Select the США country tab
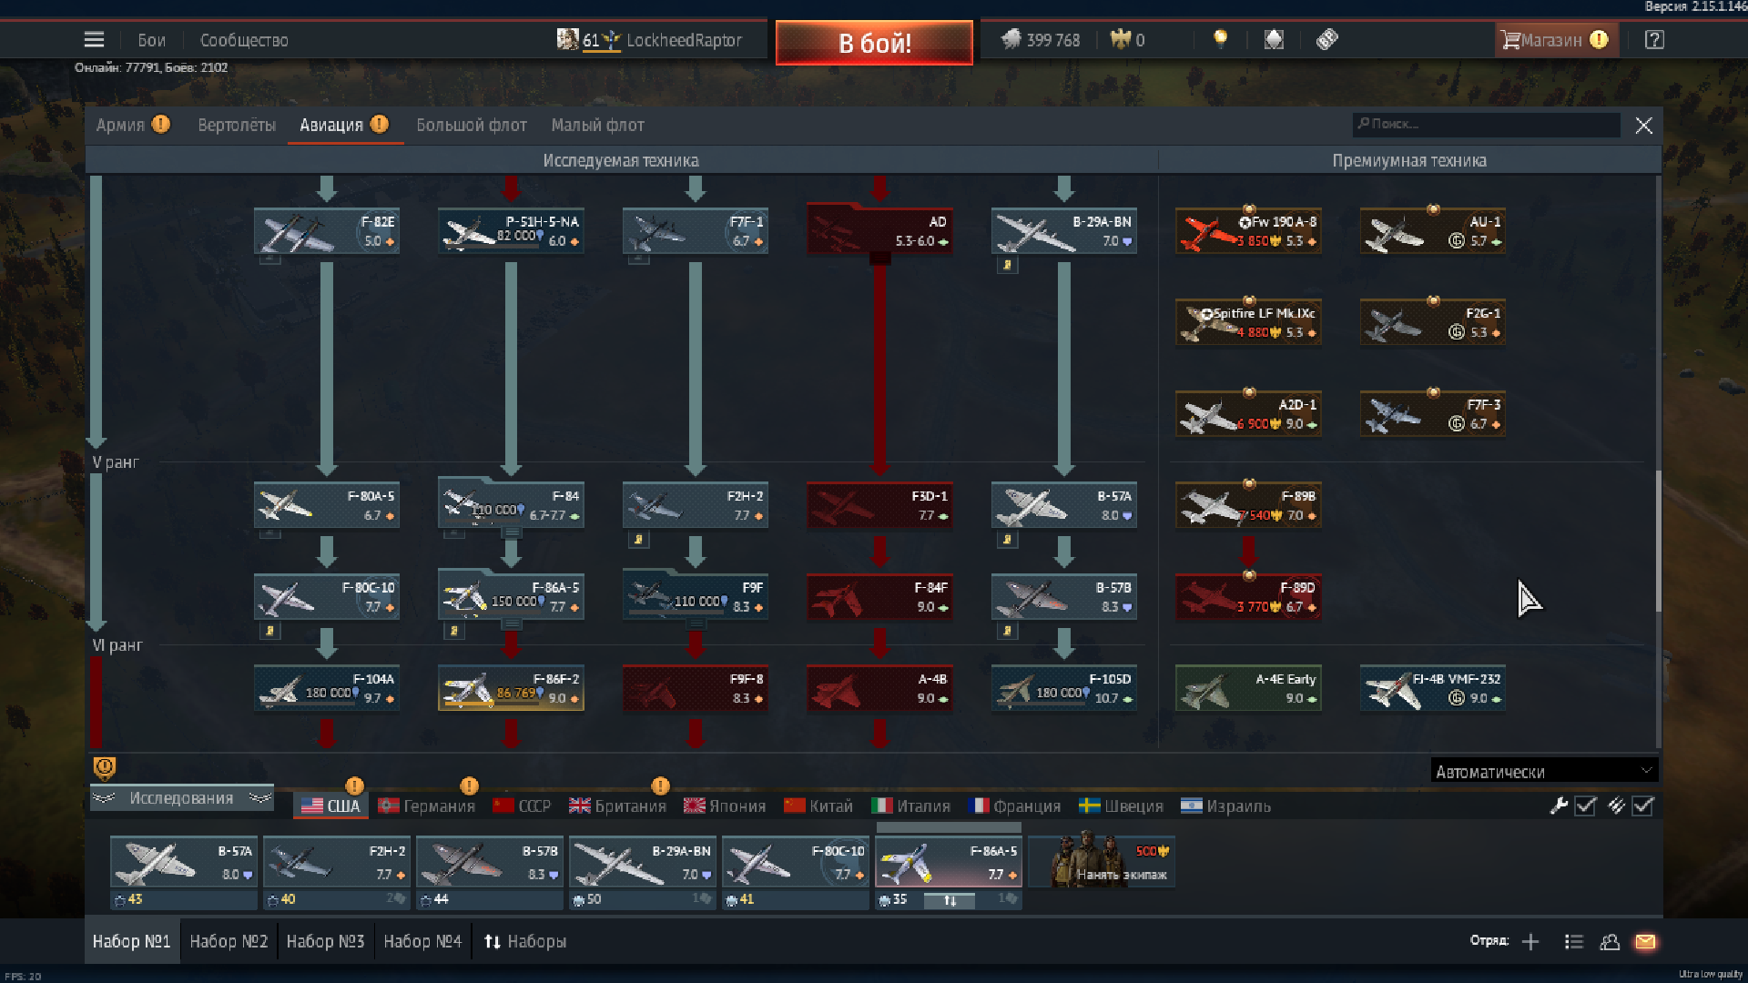1748x983 pixels. click(330, 806)
